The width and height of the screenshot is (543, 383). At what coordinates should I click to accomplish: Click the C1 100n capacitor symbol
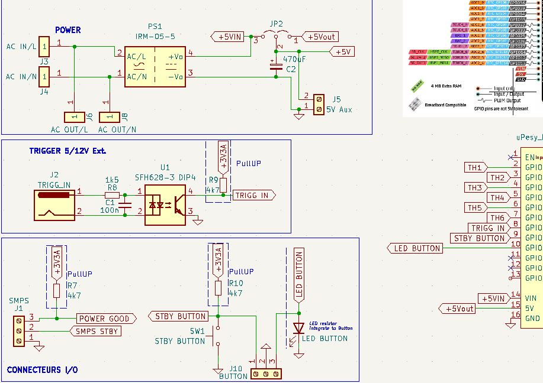(126, 204)
